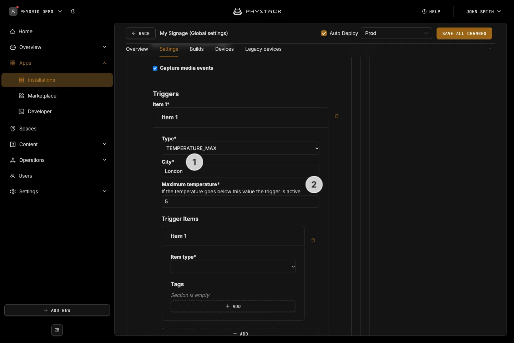Click Add New button in sidebar
This screenshot has width=514, height=343.
pos(57,310)
